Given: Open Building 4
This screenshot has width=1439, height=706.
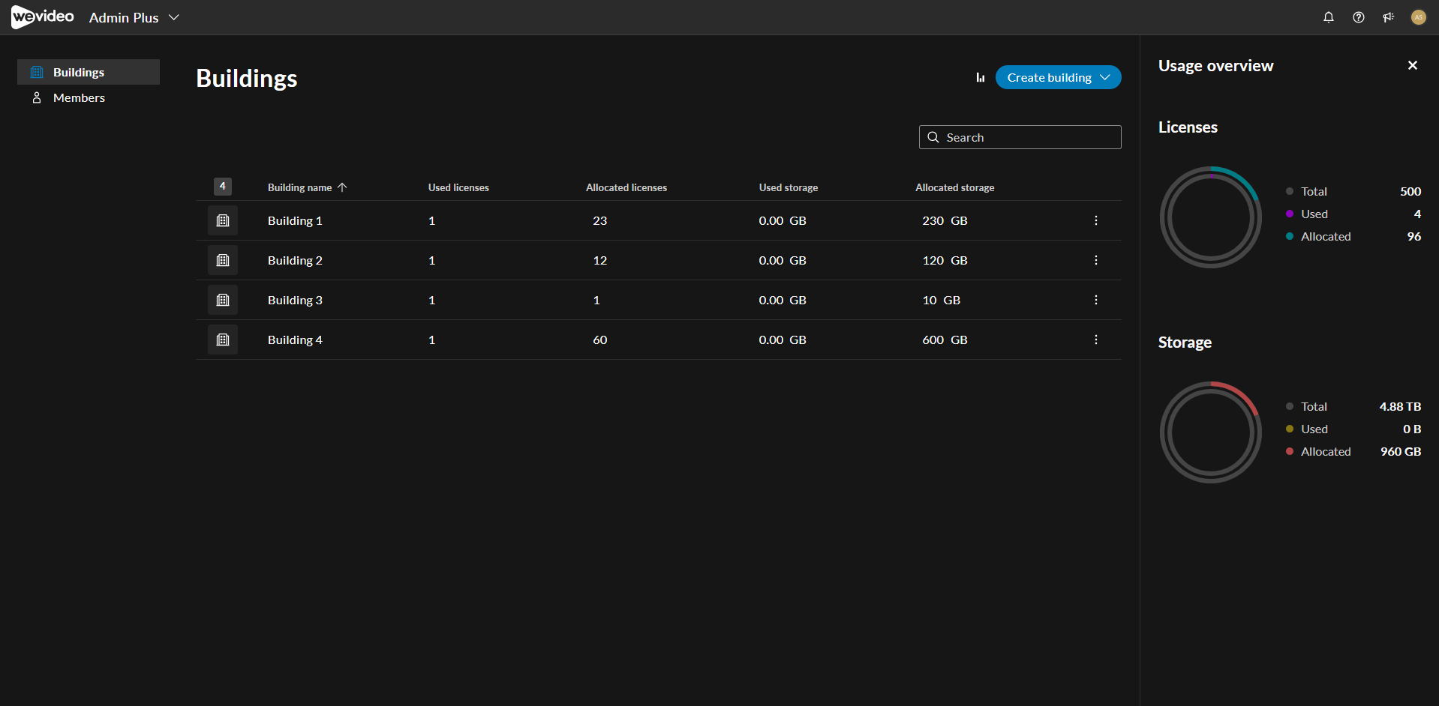Looking at the screenshot, I should pos(295,340).
